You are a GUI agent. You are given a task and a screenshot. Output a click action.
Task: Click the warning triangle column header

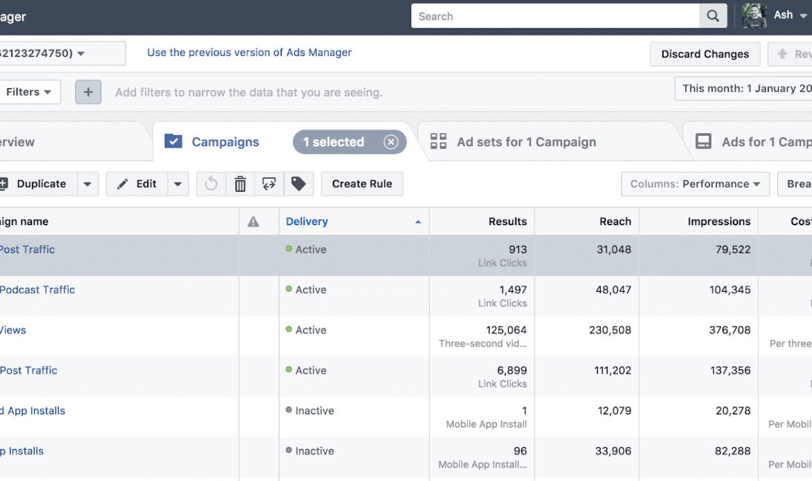tap(253, 221)
